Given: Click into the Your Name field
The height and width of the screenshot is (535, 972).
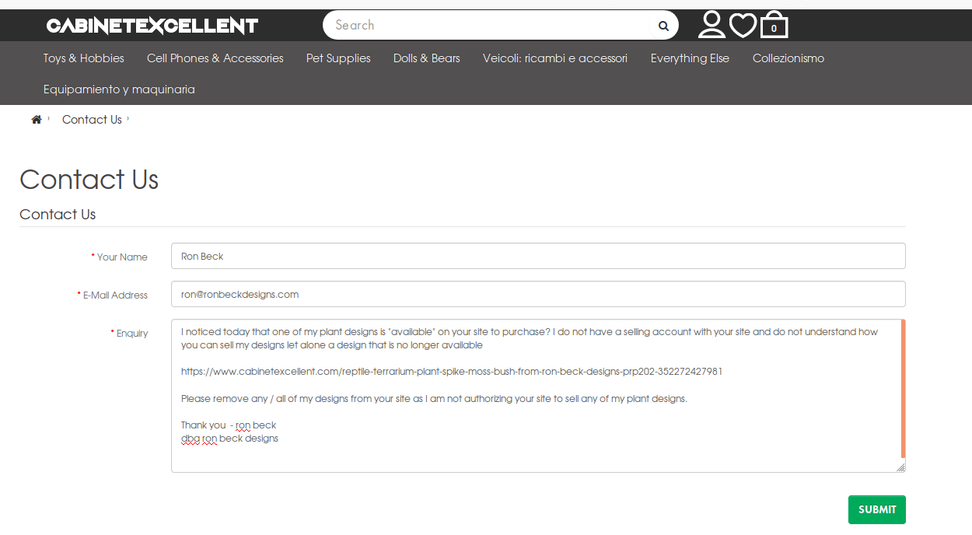Looking at the screenshot, I should click(538, 256).
